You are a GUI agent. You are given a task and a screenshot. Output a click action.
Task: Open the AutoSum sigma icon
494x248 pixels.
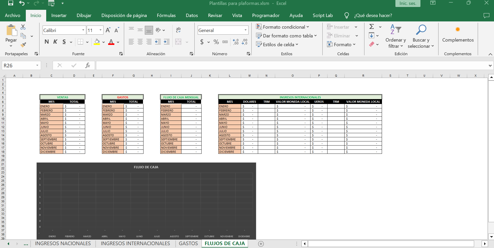coord(372,27)
